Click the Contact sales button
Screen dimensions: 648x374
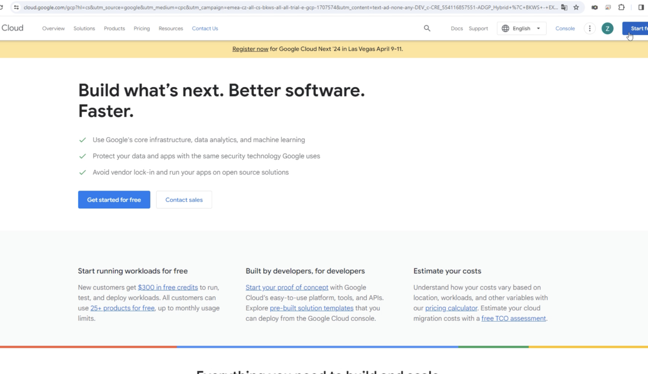click(x=184, y=199)
